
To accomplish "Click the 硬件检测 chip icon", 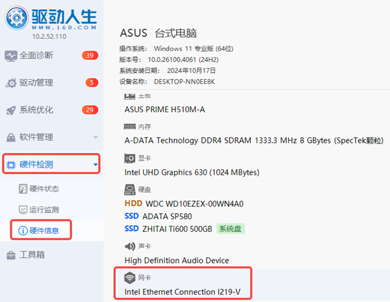I will click(11, 164).
